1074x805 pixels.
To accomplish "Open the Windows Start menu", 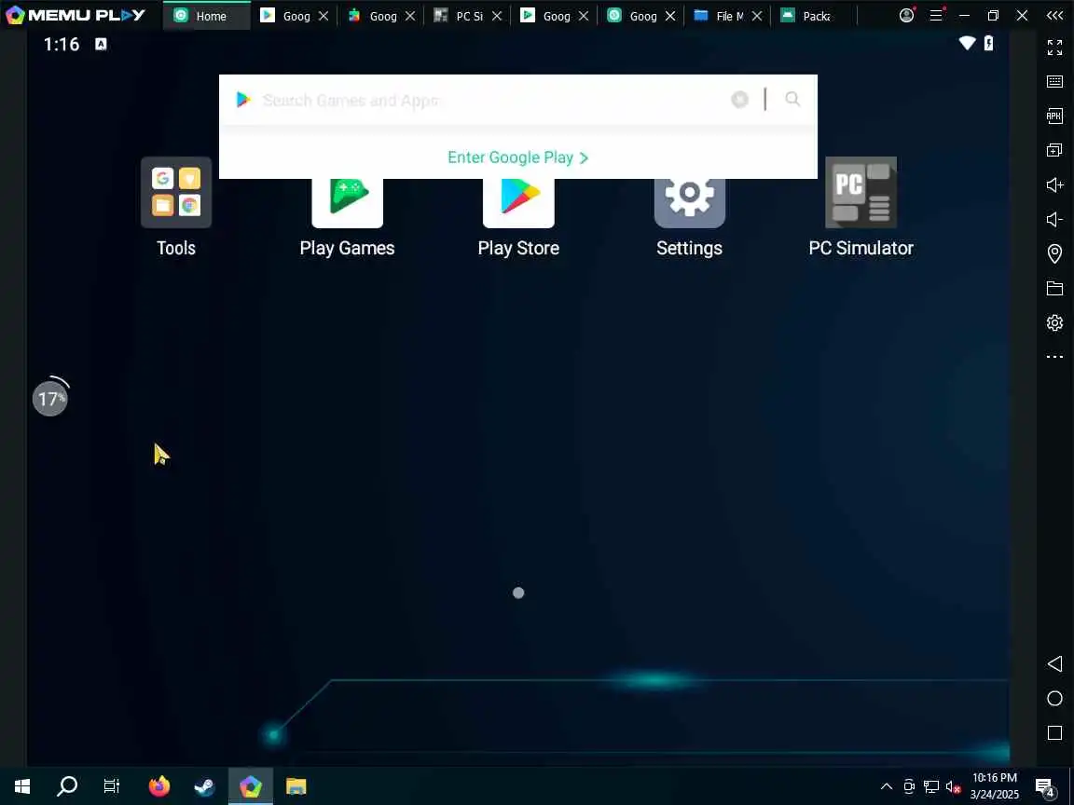I will tap(22, 786).
